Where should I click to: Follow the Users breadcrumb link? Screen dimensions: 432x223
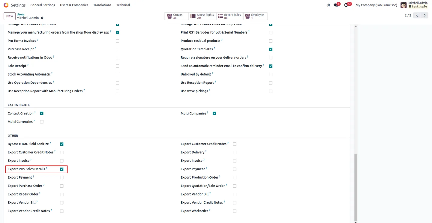tap(21, 14)
